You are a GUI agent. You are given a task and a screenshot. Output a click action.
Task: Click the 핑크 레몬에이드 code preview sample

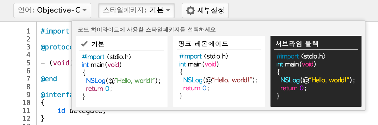pos(219,76)
